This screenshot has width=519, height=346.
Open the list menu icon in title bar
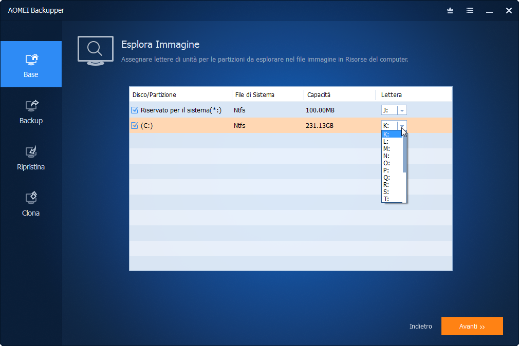click(x=470, y=11)
